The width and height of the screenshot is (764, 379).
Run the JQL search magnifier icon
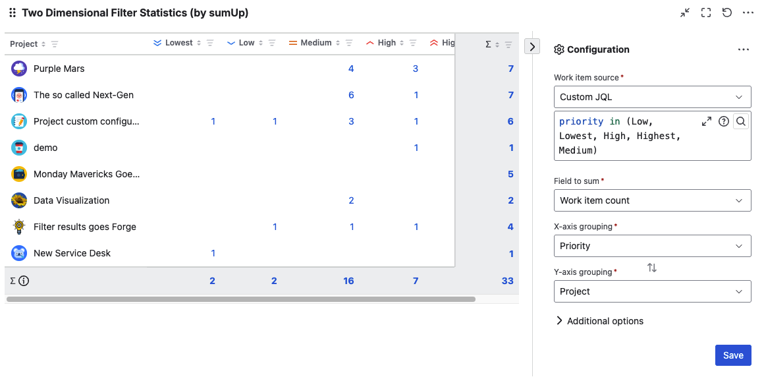click(x=740, y=121)
